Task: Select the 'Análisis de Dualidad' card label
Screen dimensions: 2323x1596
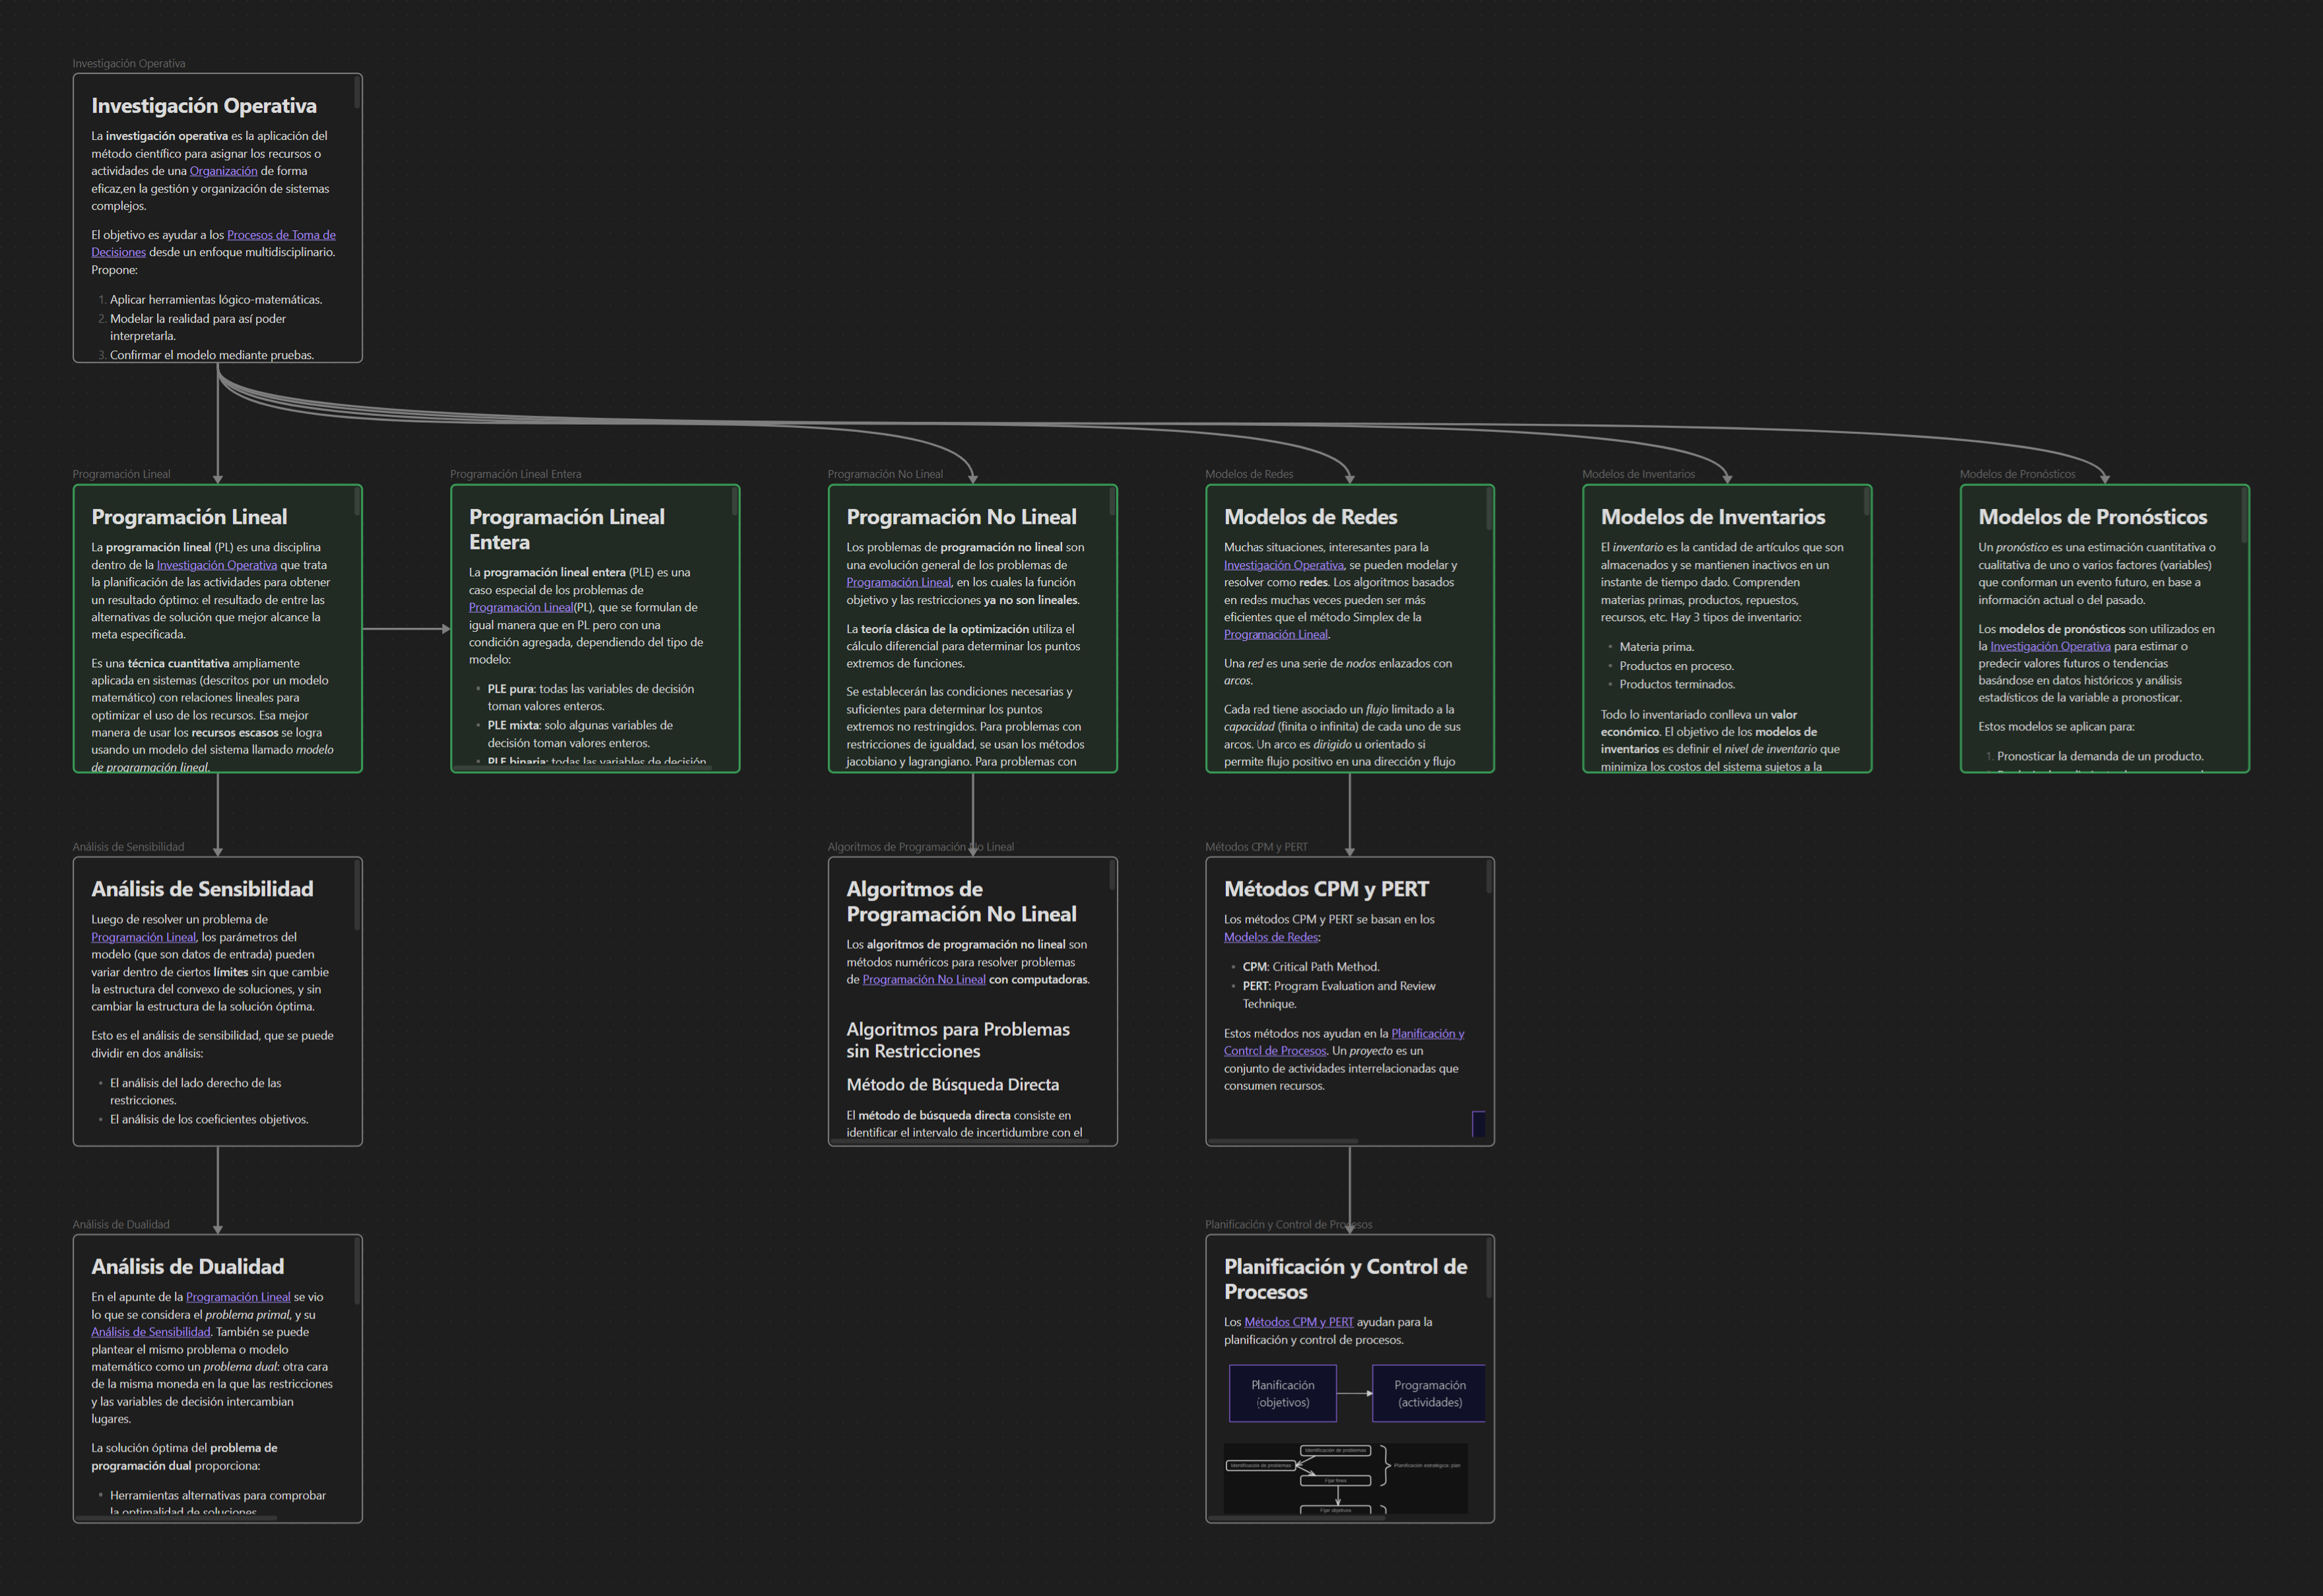Action: 121,1225
